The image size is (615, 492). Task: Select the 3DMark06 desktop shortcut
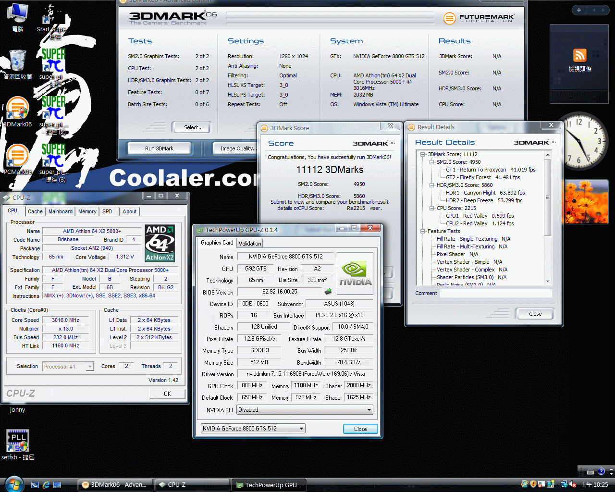point(17,112)
